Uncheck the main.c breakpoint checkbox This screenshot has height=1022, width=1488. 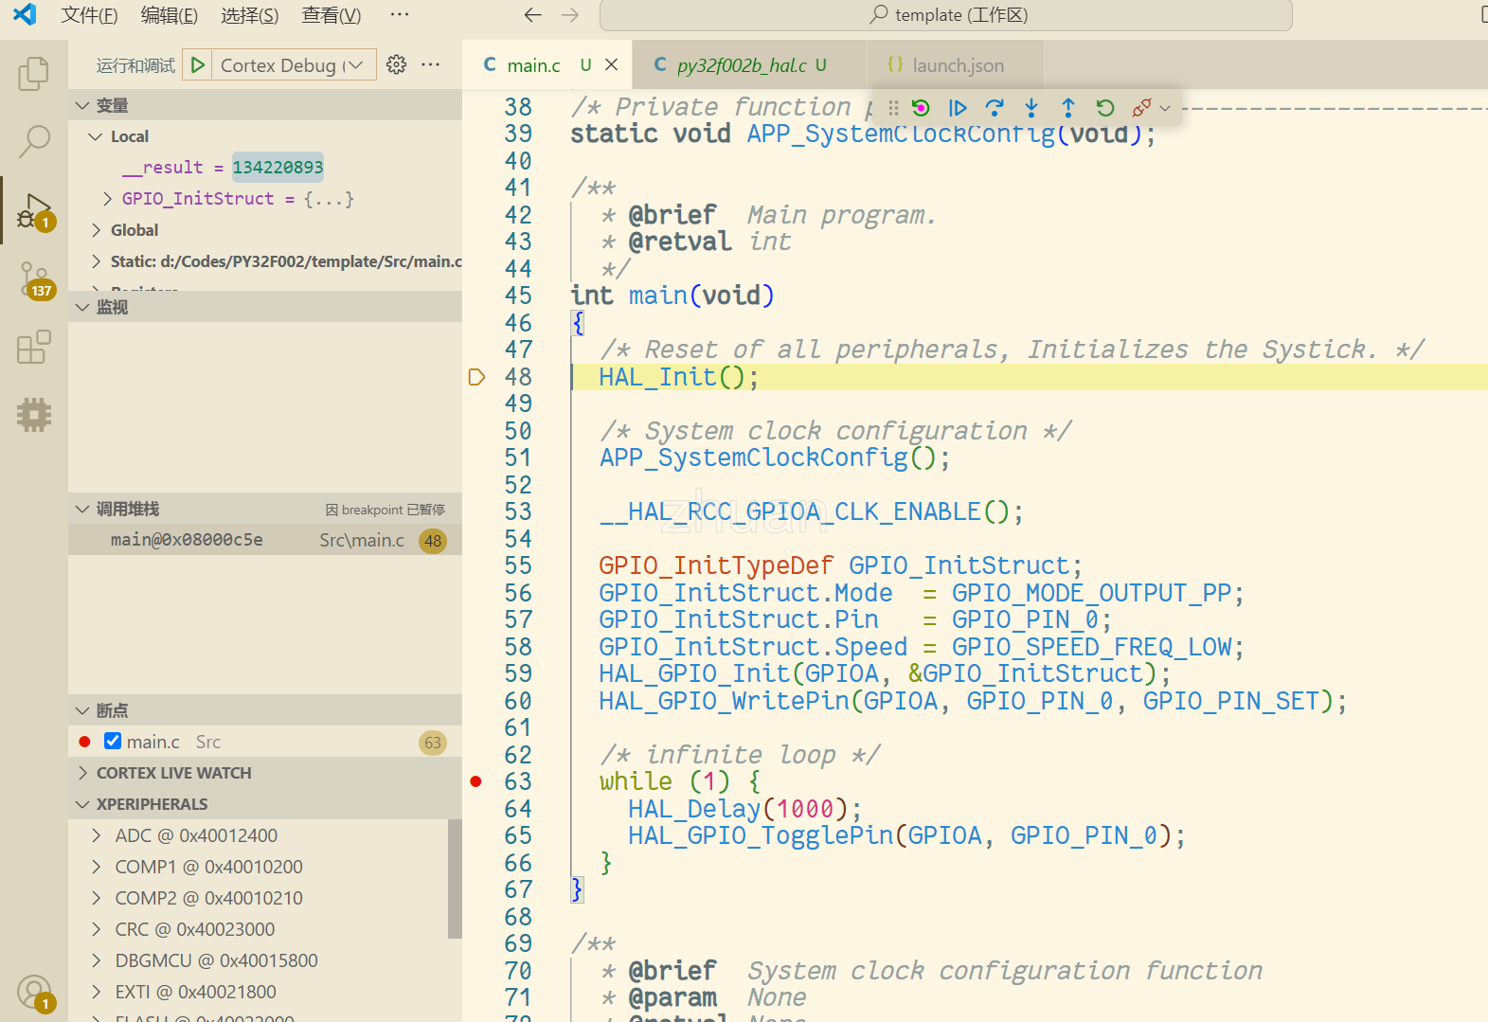113,741
